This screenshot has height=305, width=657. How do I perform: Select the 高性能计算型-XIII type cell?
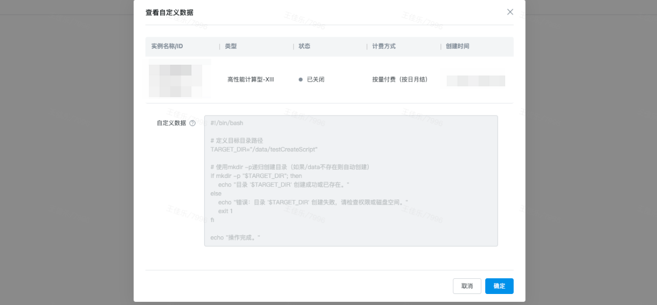tap(251, 80)
